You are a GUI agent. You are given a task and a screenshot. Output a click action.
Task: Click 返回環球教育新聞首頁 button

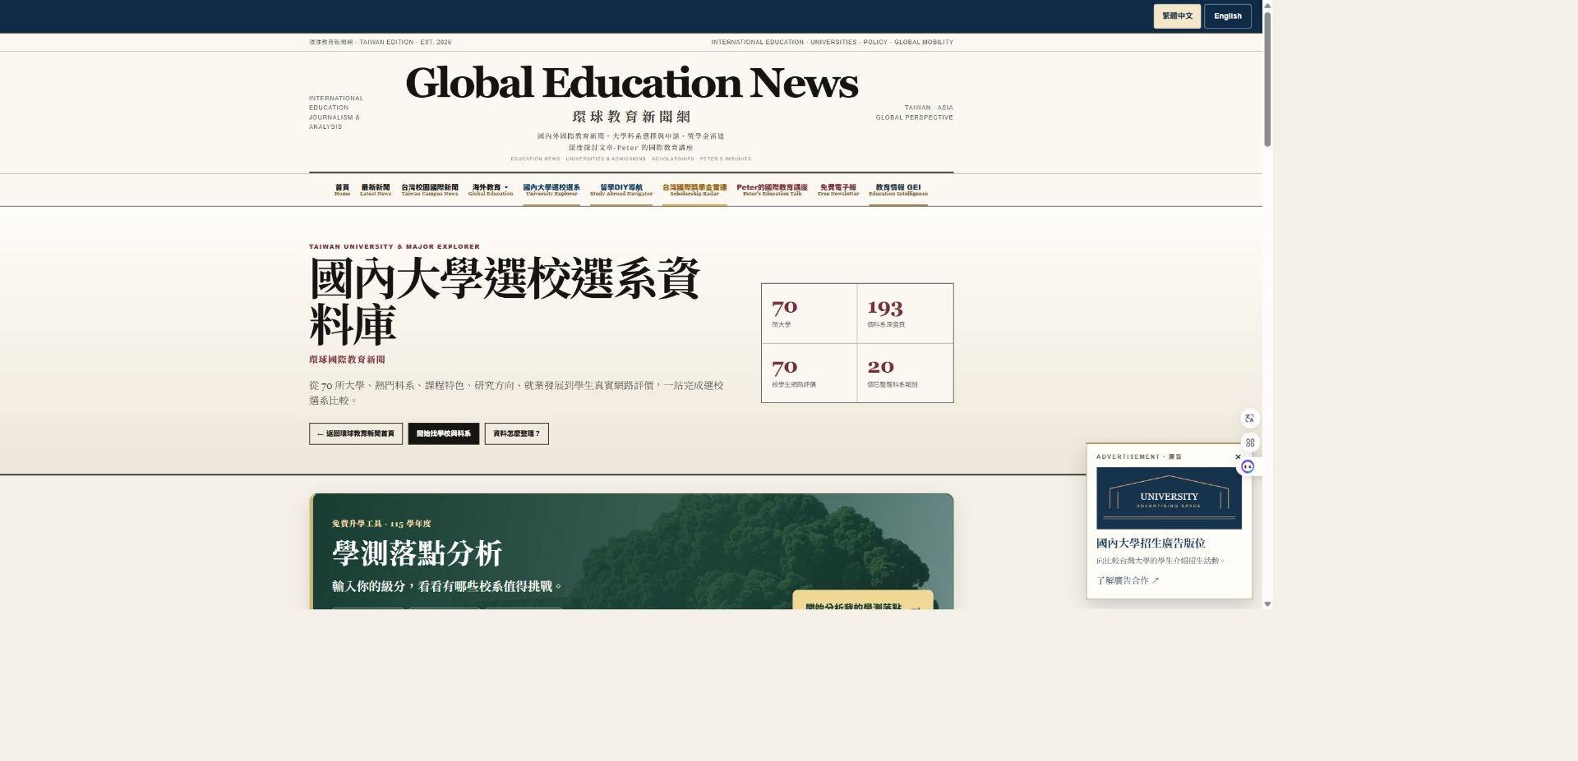click(x=356, y=433)
